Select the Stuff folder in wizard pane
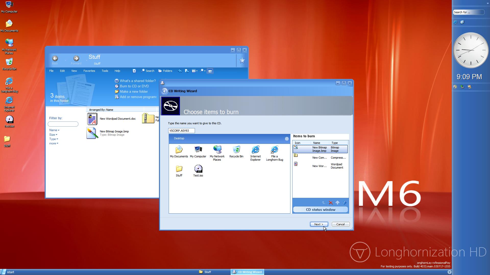The image size is (490, 275). click(179, 171)
